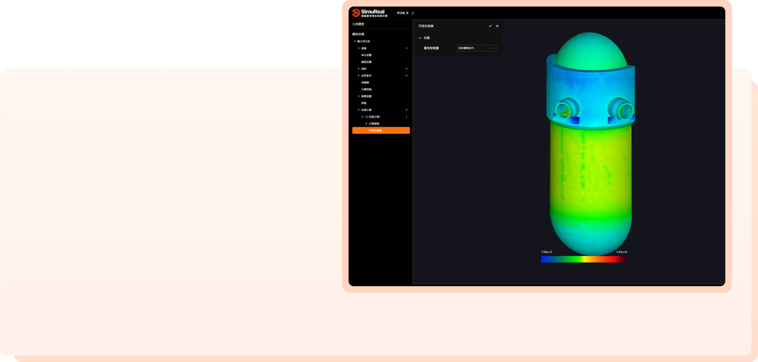Image resolution: width=758 pixels, height=362 pixels.
Task: Select the 计算控制 tree item
Action: [x=366, y=90]
